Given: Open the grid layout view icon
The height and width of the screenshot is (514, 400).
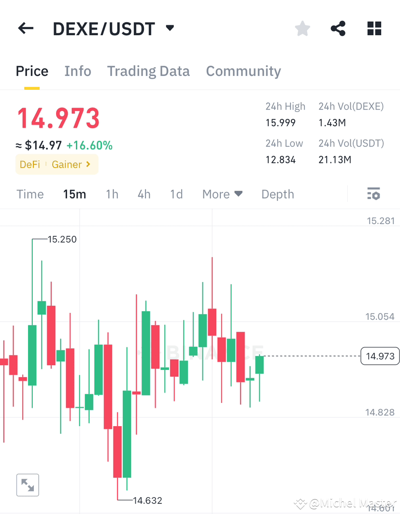Looking at the screenshot, I should point(374,28).
